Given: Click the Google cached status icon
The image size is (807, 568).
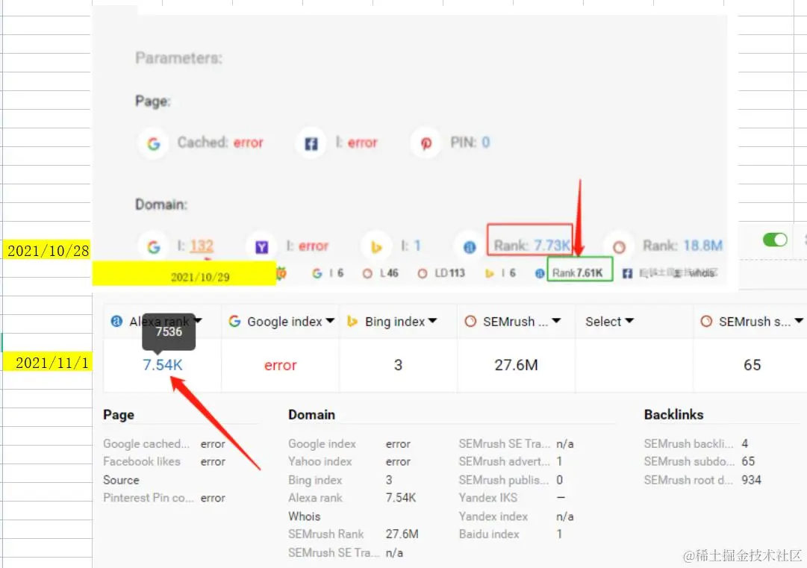Looking at the screenshot, I should 153,143.
